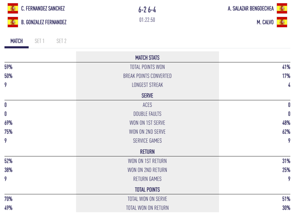This screenshot has height=217, width=296.
Task: Open C. Fernandez Sanchez player name
Action: [43, 8]
